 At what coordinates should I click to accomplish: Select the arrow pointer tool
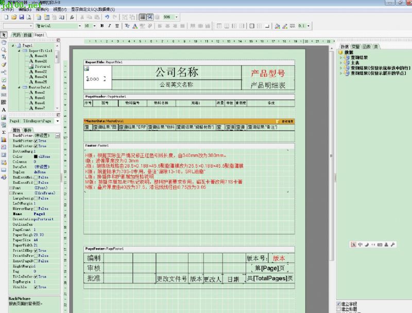(x=4, y=34)
